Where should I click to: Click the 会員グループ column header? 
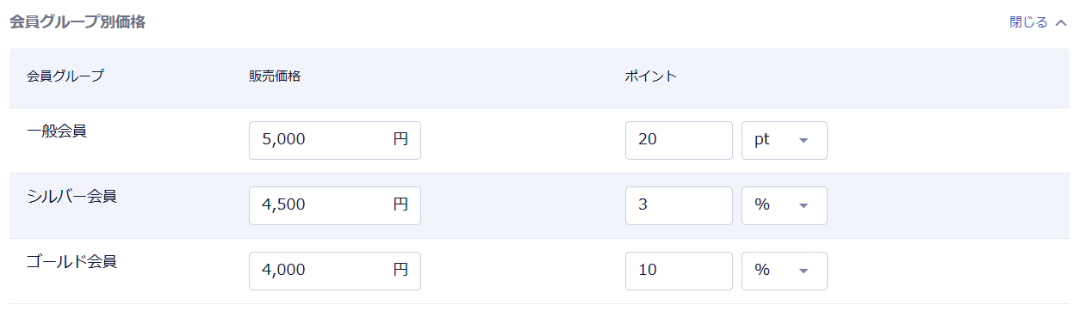click(65, 76)
